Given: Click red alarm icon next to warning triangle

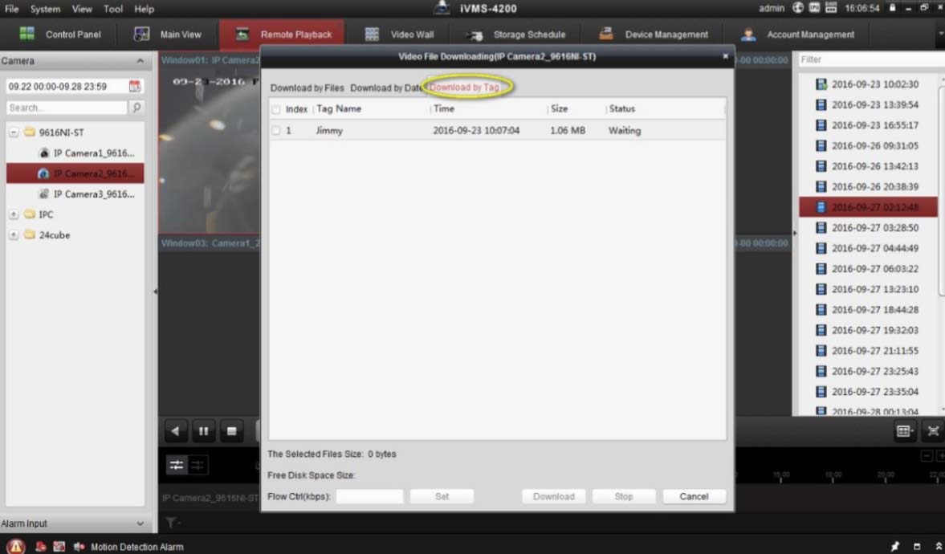Looking at the screenshot, I should (x=40, y=546).
